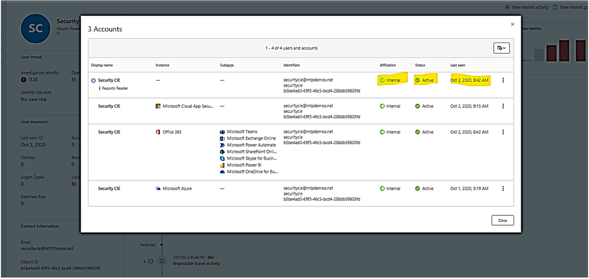Close the 3 Accounts dialog with X
The height and width of the screenshot is (279, 589).
pyautogui.click(x=512, y=24)
